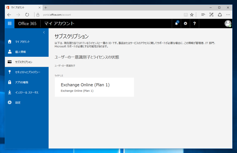Click the サブスクリプション page heading
The width and height of the screenshot is (237, 153).
71,36
